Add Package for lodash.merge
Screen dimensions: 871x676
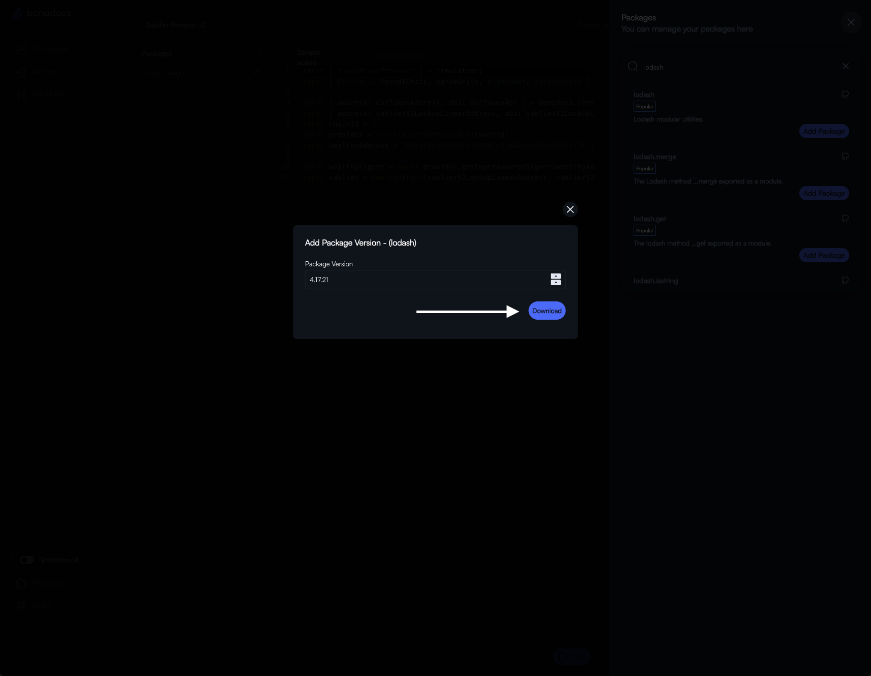(824, 193)
